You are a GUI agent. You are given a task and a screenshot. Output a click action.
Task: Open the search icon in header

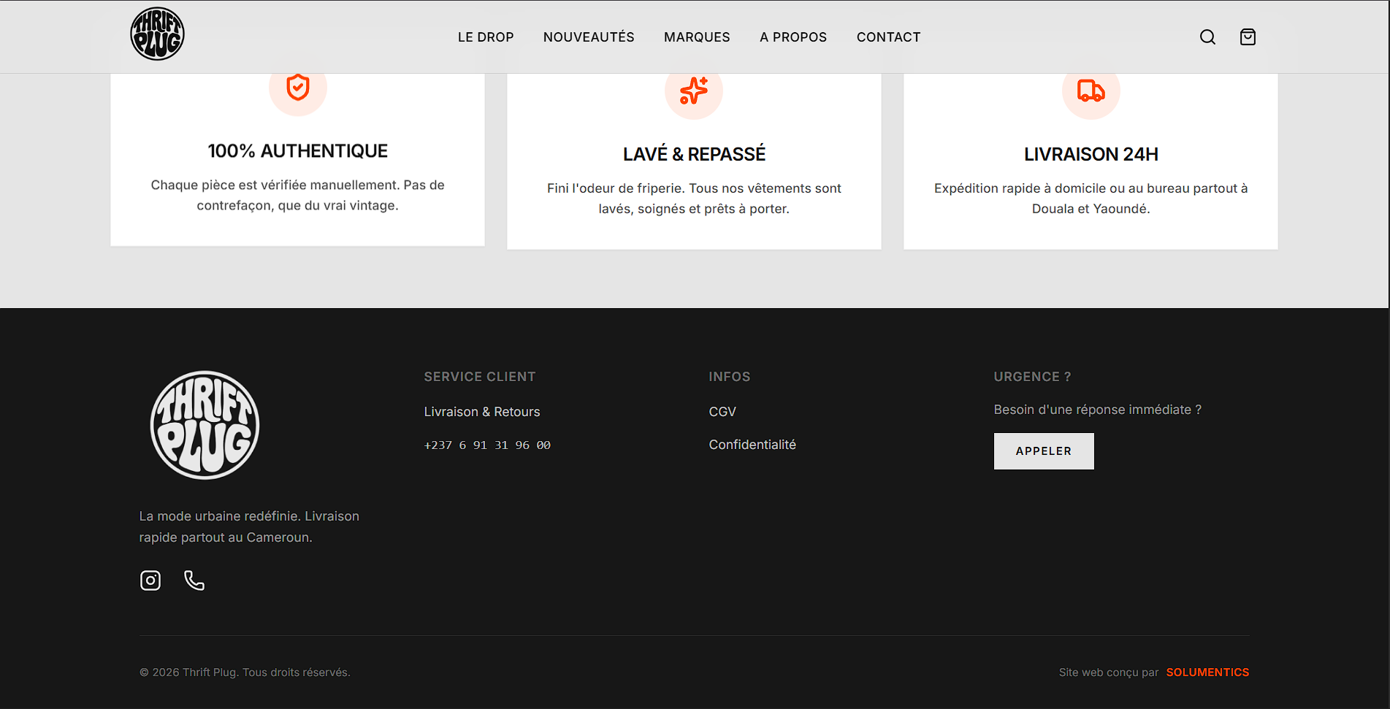(x=1207, y=37)
